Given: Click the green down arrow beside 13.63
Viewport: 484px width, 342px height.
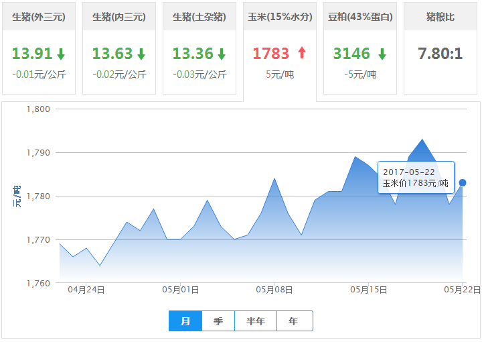Looking at the screenshot, I should 141,54.
